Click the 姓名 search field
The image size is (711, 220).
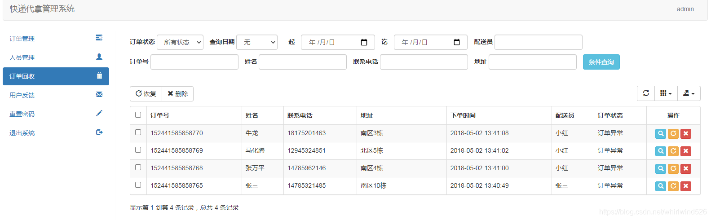tap(303, 62)
